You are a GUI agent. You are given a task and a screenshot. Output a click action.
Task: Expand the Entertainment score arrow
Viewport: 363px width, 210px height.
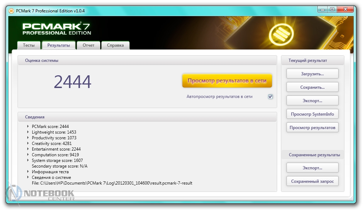pyautogui.click(x=28, y=149)
